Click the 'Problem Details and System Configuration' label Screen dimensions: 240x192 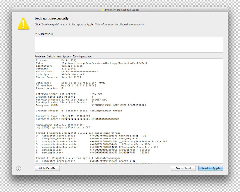coord(63,56)
